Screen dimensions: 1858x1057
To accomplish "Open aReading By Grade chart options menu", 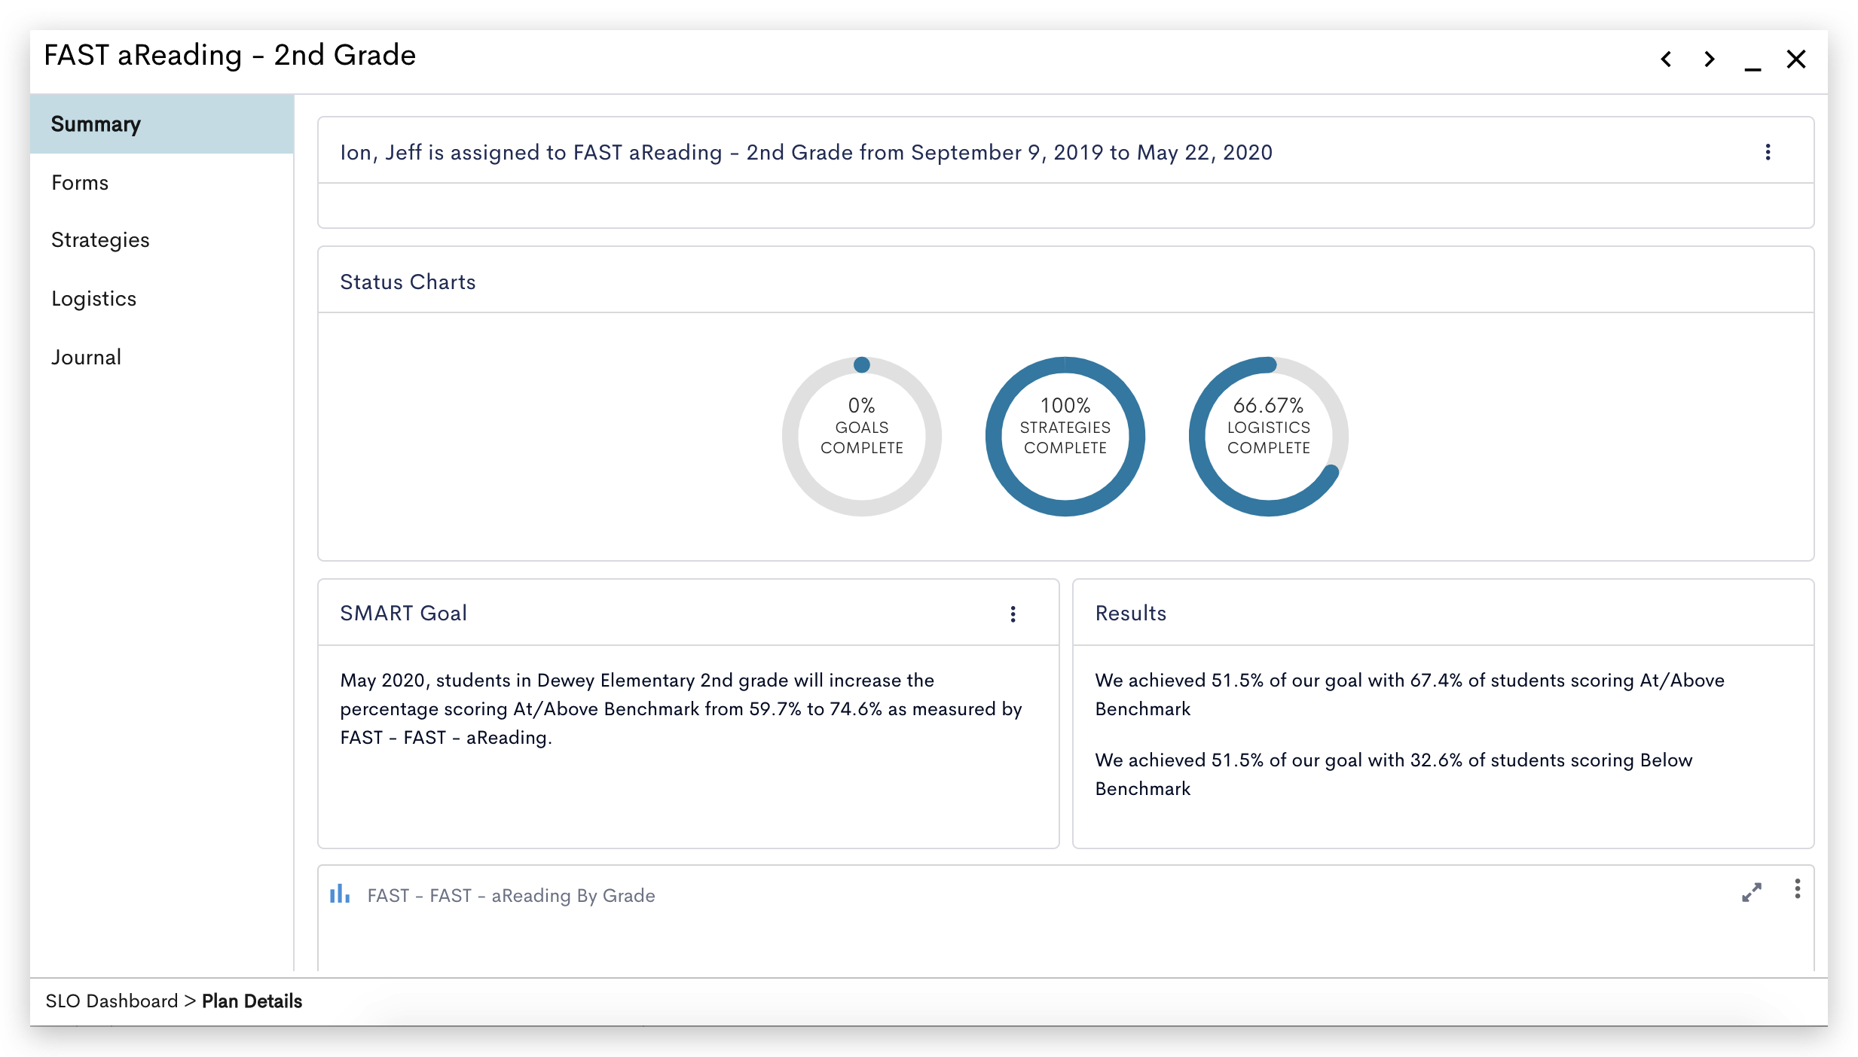I will (x=1797, y=889).
